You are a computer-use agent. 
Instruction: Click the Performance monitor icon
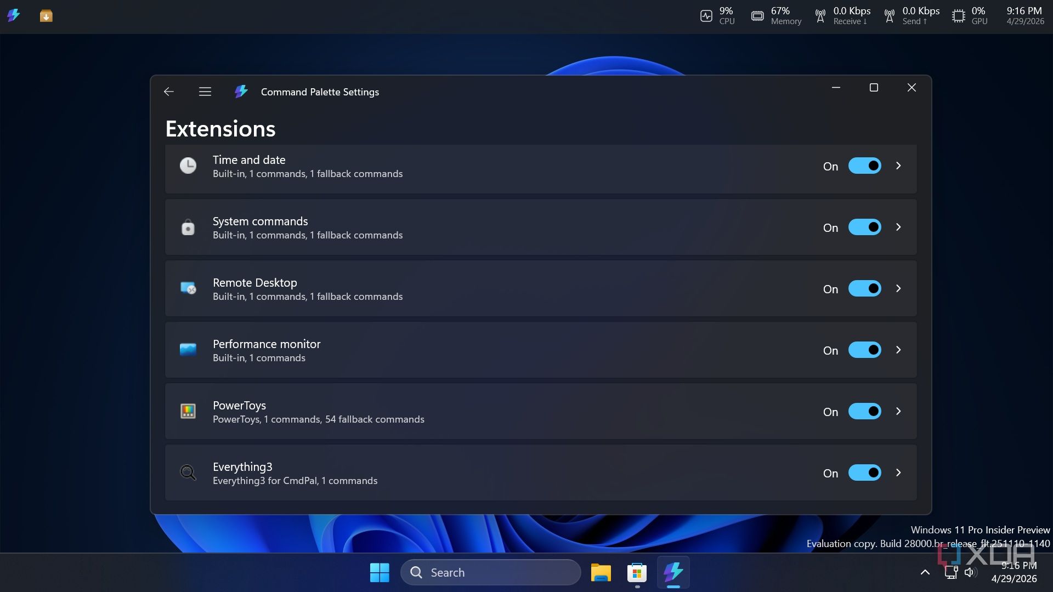pos(188,350)
